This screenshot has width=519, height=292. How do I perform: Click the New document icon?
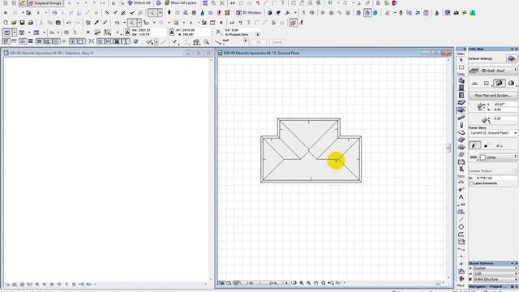6,23
